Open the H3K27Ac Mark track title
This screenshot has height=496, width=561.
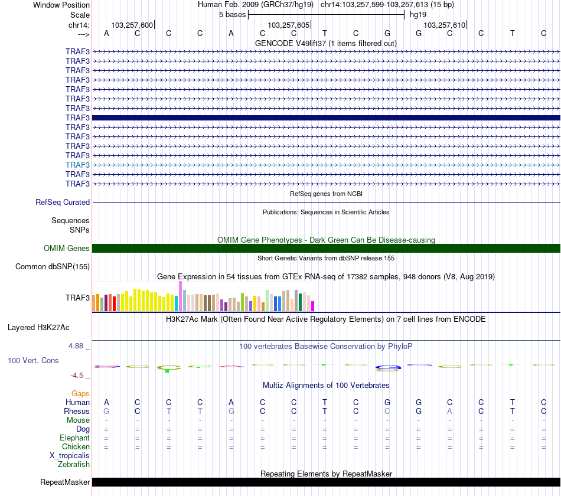[325, 319]
